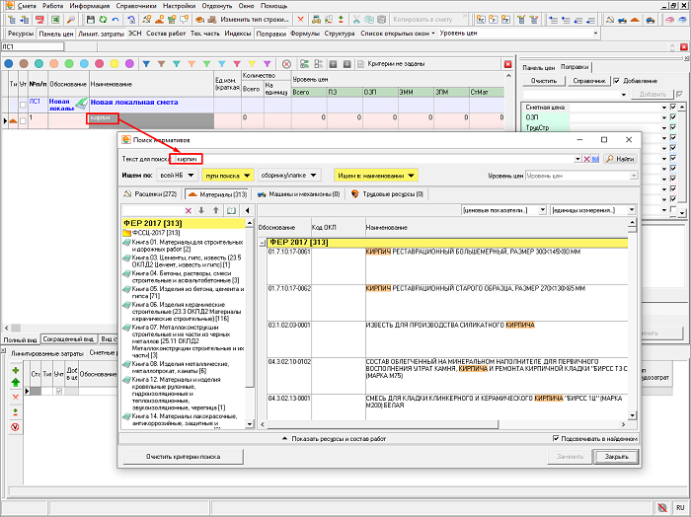Click the red circled V icon in lower panel
This screenshot has width=691, height=517.
[x=16, y=427]
